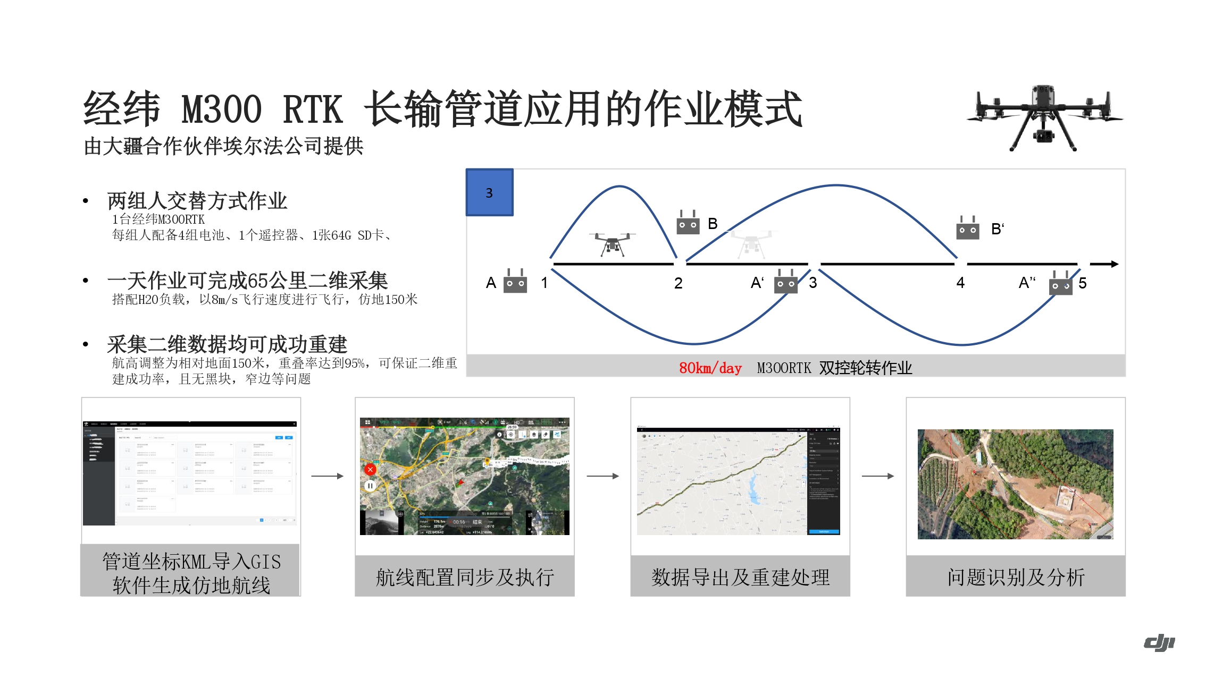
Task: Click the B' label in the diagram
Action: pyautogui.click(x=998, y=229)
